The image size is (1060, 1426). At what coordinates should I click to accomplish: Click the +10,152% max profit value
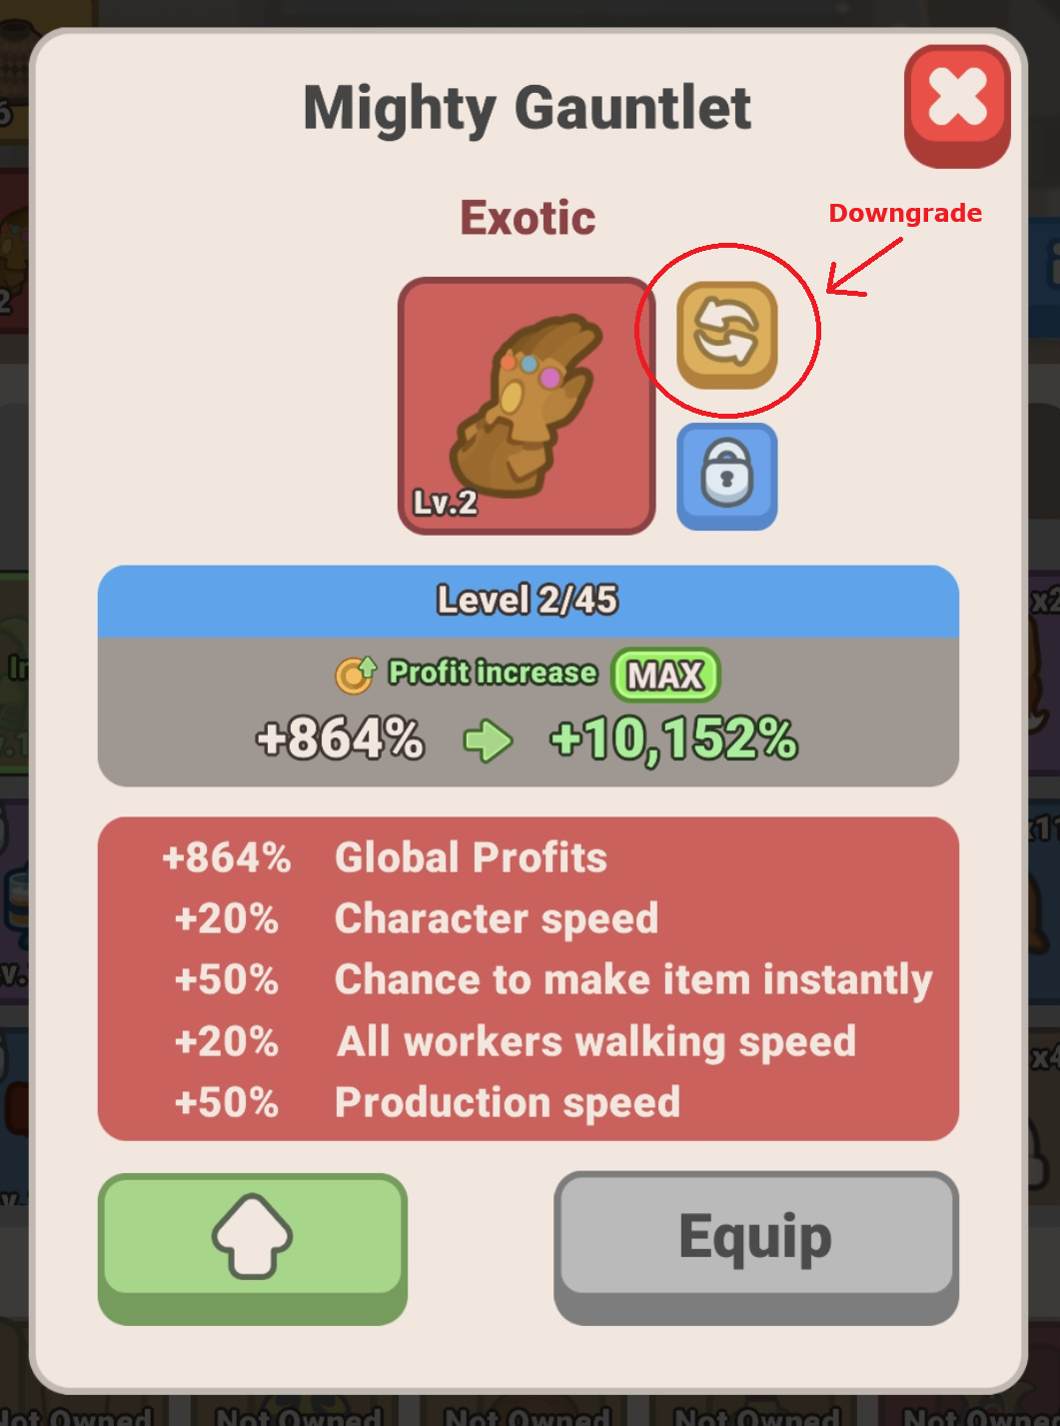point(673,740)
